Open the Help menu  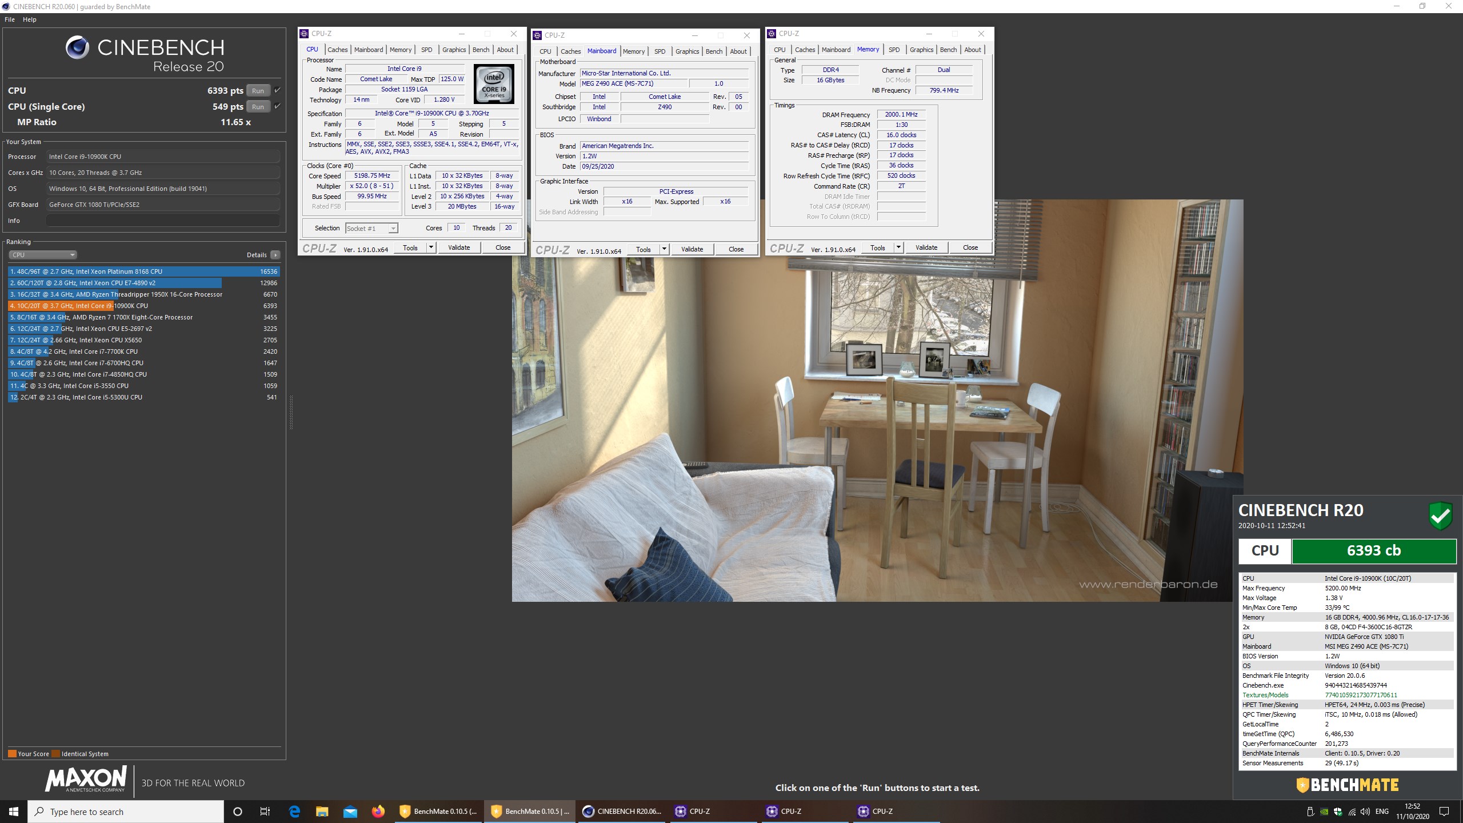30,19
